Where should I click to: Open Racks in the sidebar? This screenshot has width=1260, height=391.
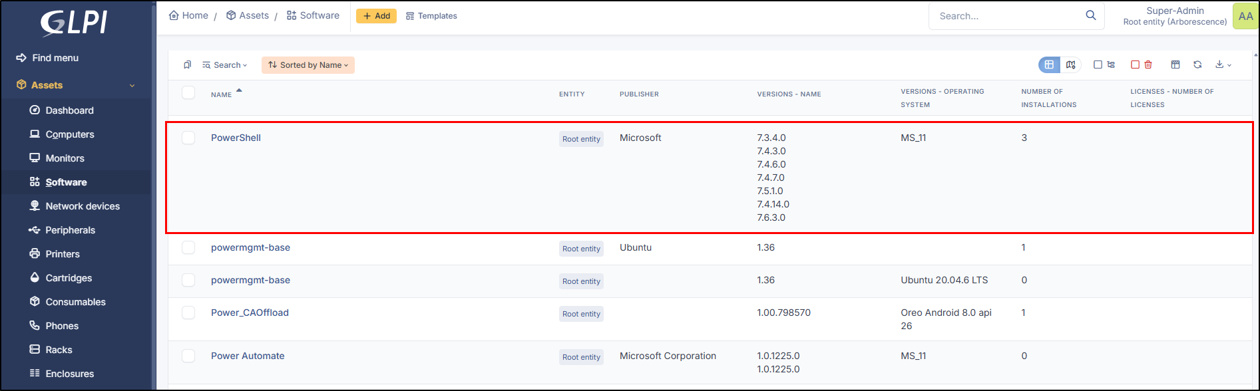(x=51, y=350)
